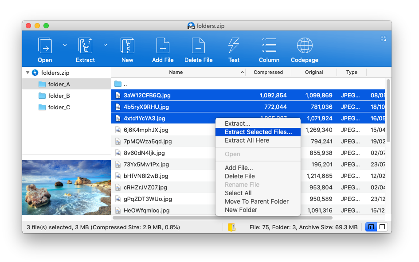Screen dimensions: 419x262
Task: Open the Column settings icon
Action: pos(269,46)
